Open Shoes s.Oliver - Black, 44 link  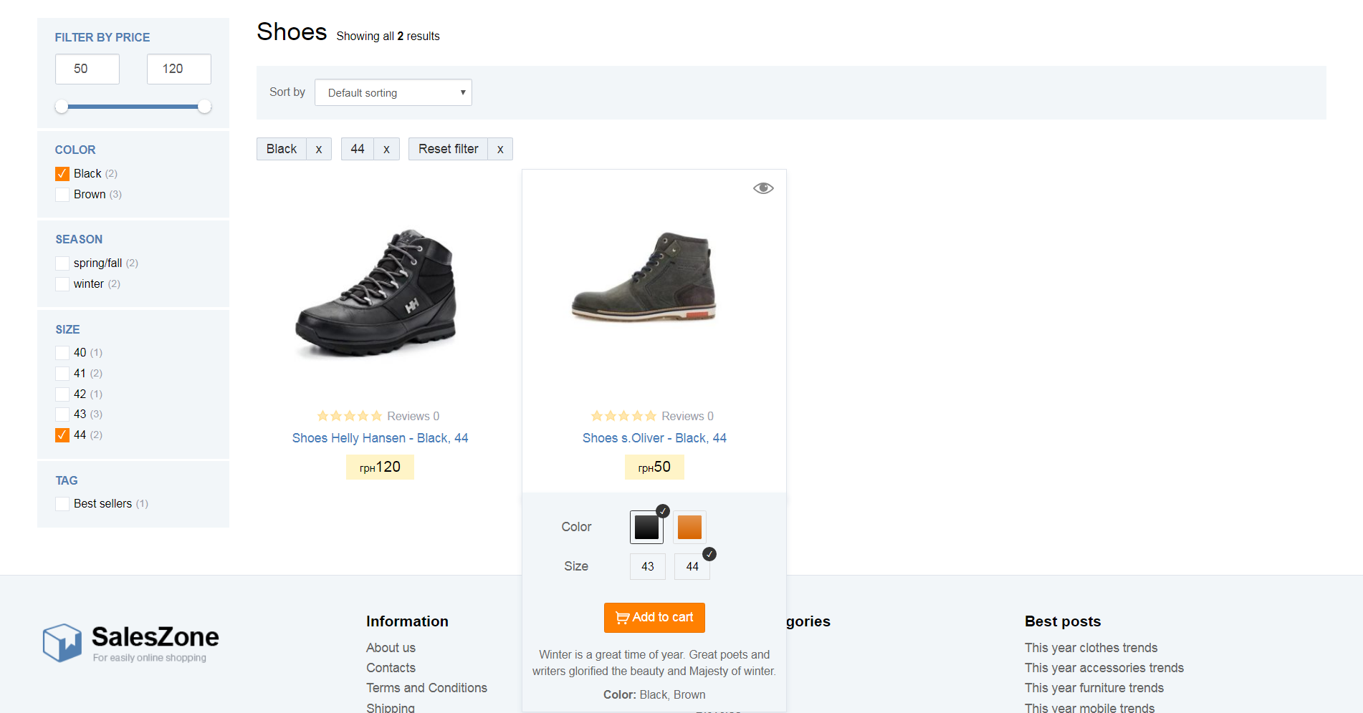pyautogui.click(x=654, y=438)
